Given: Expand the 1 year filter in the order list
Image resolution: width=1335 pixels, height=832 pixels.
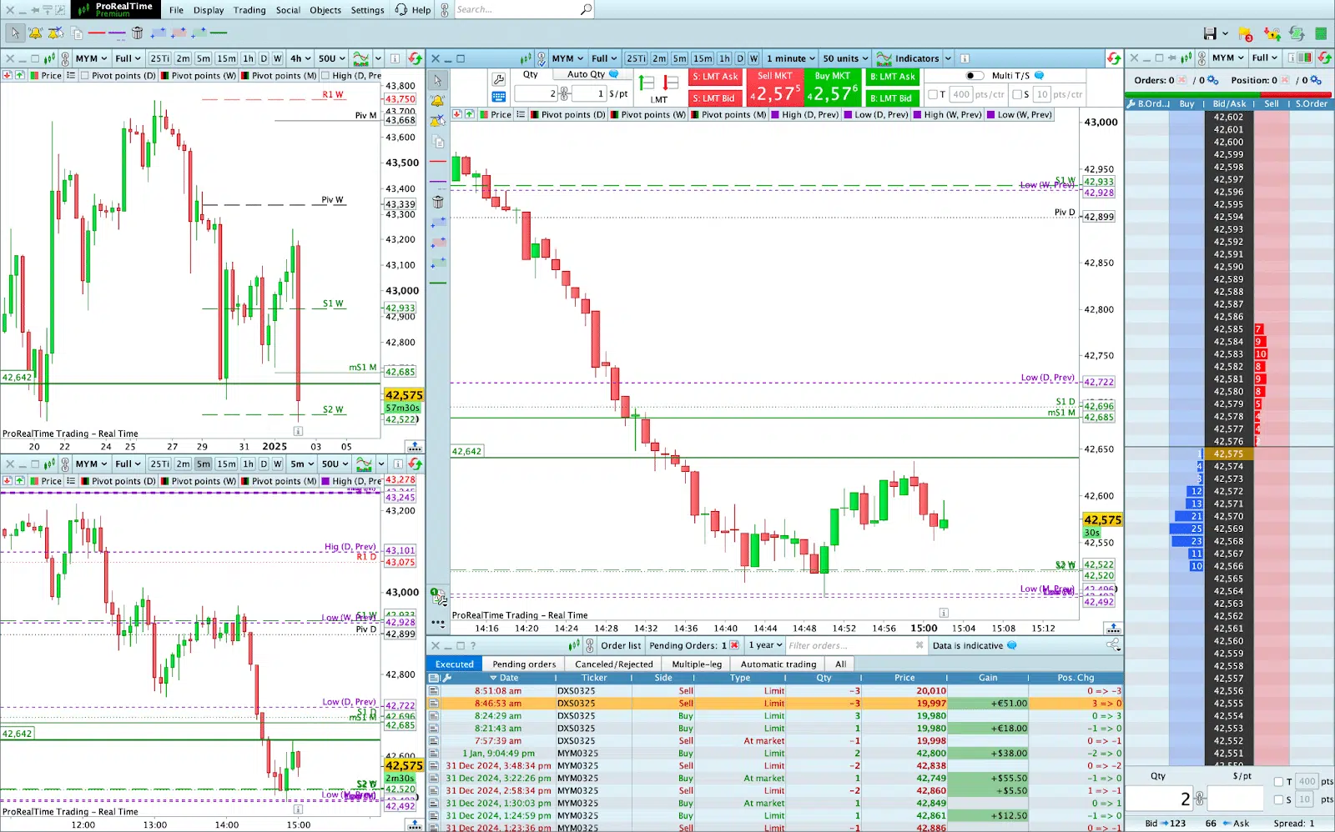Looking at the screenshot, I should point(764,645).
